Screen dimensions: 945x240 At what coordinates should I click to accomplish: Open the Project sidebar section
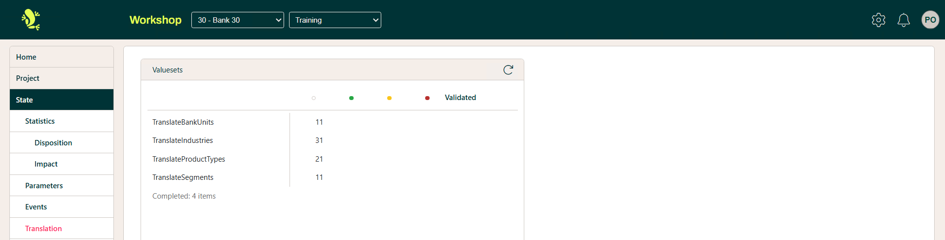(x=28, y=78)
